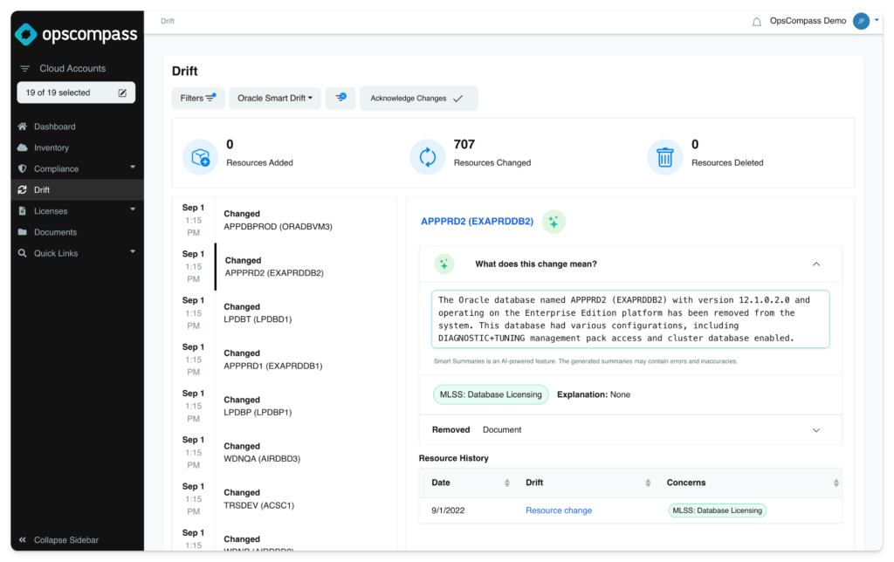Image resolution: width=894 pixels, height=562 pixels.
Task: Collapse the What does this change mean panel
Action: pos(816,264)
